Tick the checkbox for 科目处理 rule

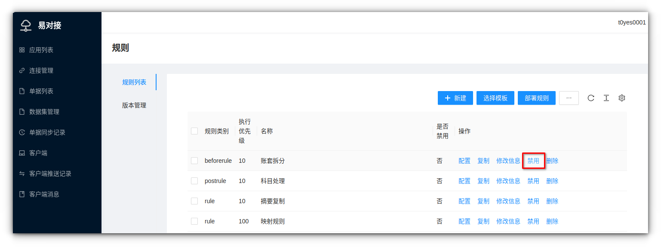click(x=194, y=181)
